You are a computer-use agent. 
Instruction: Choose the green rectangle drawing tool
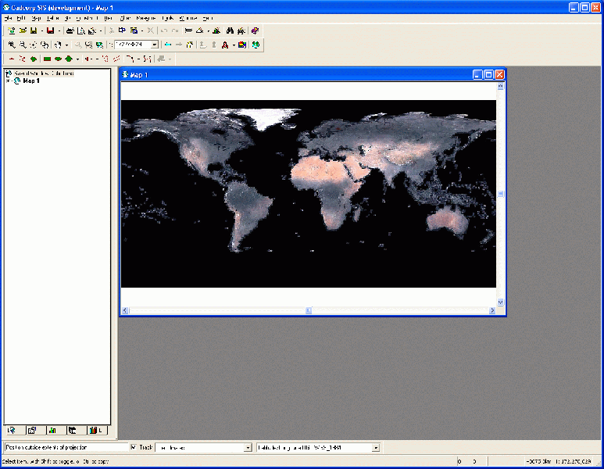coord(47,59)
